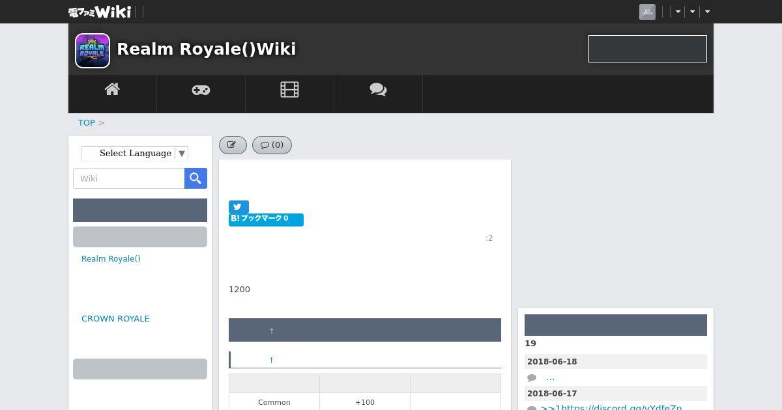782x410 pixels.
Task: Open the comments (0) button
Action: click(272, 145)
